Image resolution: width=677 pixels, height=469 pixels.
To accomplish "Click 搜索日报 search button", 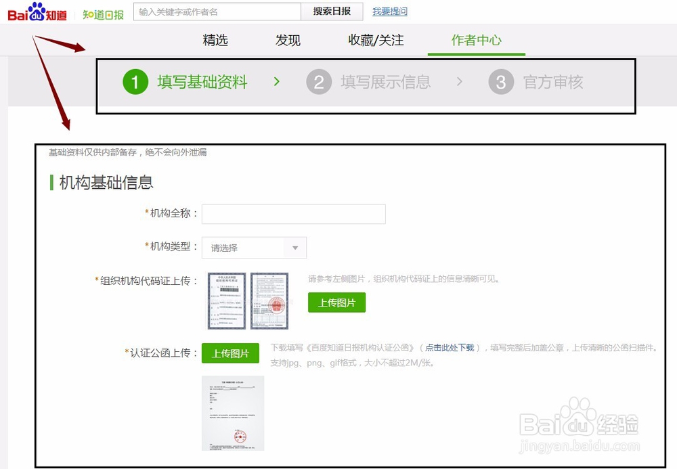I will pos(332,12).
